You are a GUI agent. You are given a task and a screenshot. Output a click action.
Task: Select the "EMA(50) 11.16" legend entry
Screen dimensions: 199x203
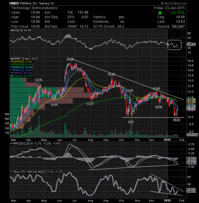(x=21, y=62)
